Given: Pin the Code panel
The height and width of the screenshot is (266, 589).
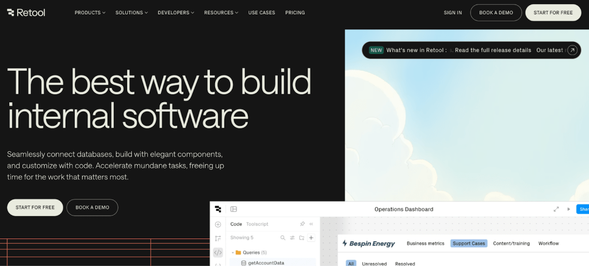Looking at the screenshot, I should click(x=302, y=224).
